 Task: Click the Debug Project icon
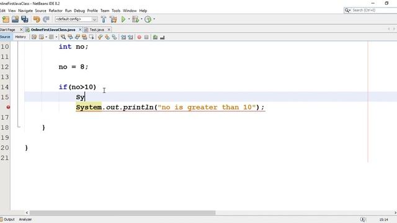click(135, 19)
